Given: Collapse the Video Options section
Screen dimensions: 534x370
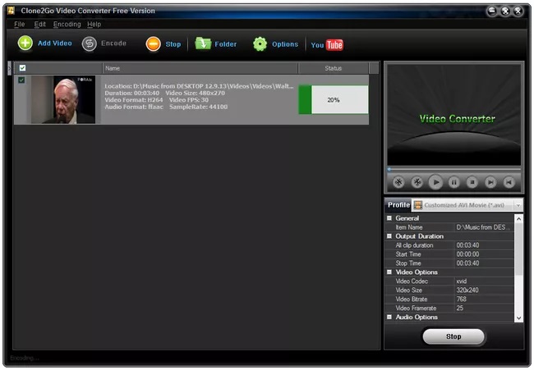Looking at the screenshot, I should coord(389,272).
